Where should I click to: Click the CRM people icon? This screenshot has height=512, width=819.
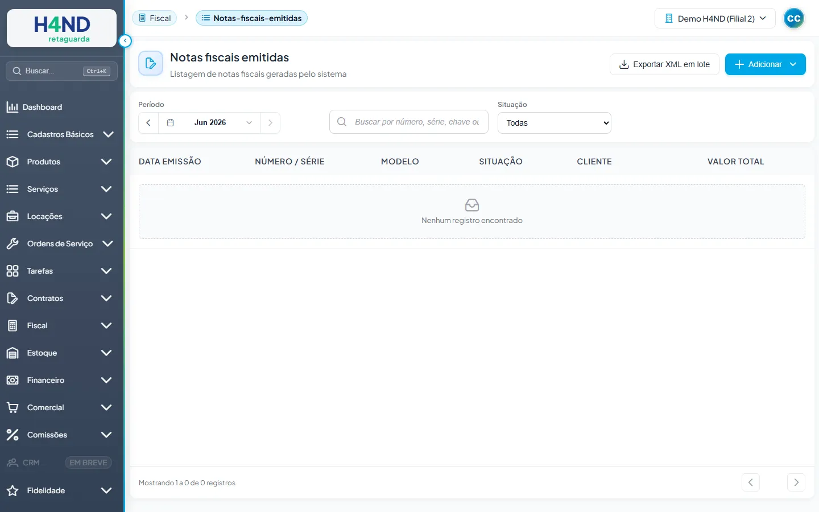(13, 463)
